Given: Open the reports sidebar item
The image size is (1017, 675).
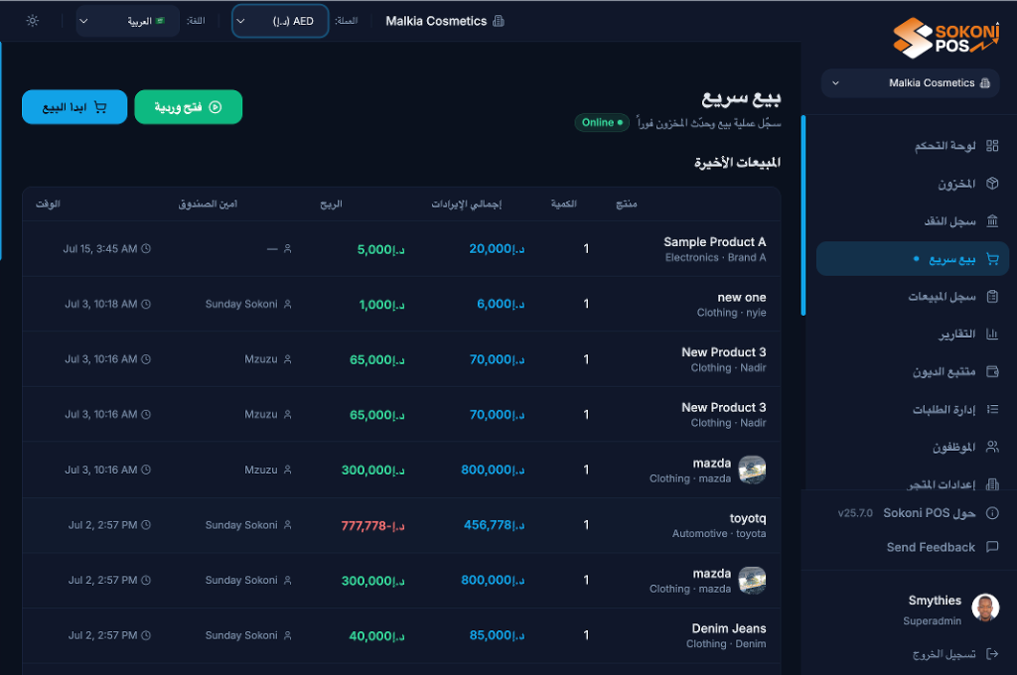Looking at the screenshot, I should 912,334.
